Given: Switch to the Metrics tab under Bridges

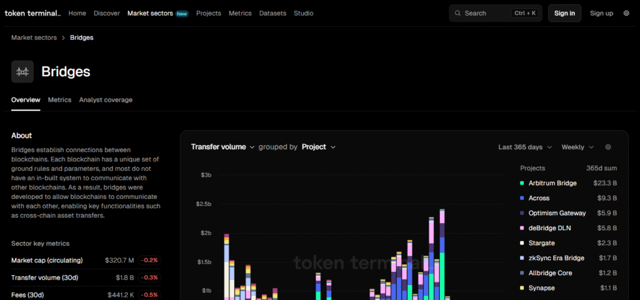Looking at the screenshot, I should pos(59,100).
